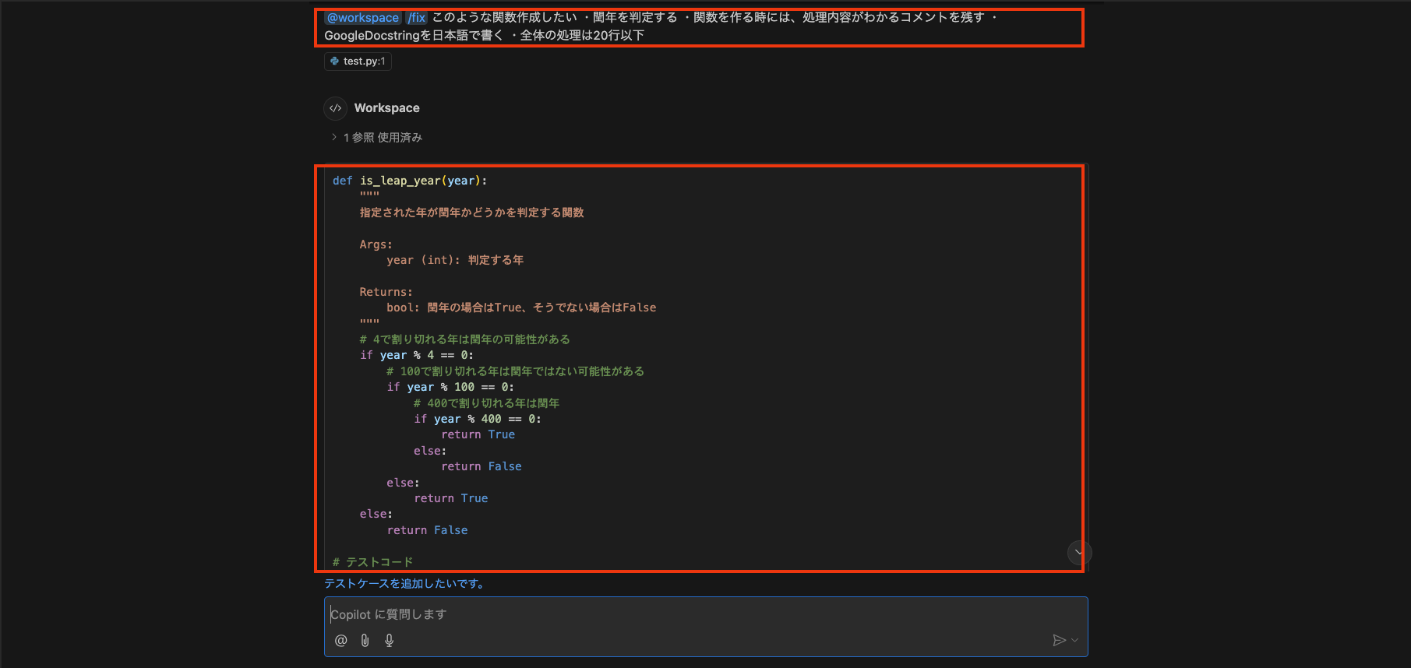Focus the 'Copilot に質問します' input field
Image resolution: width=1411 pixels, height=668 pixels.
pos(706,614)
